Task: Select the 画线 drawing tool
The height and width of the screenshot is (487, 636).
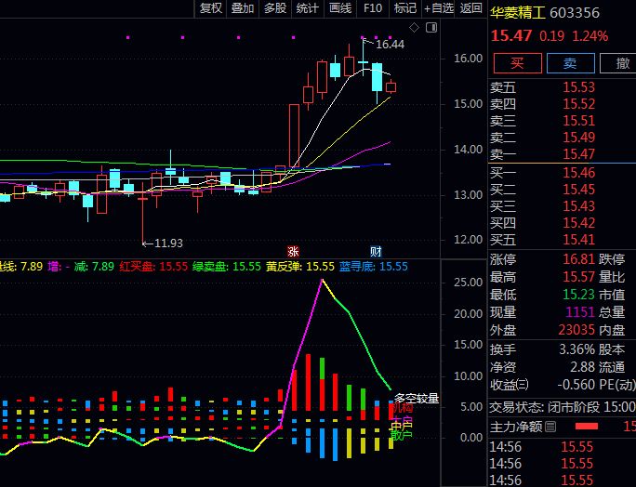Action: [x=340, y=8]
